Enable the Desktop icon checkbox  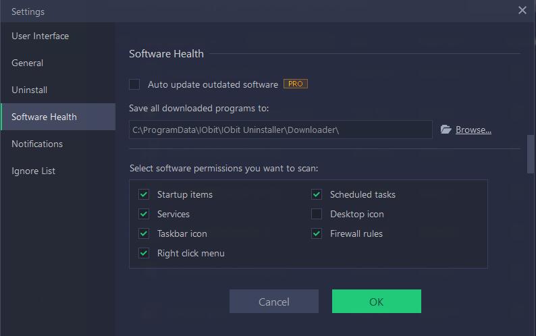(x=317, y=214)
